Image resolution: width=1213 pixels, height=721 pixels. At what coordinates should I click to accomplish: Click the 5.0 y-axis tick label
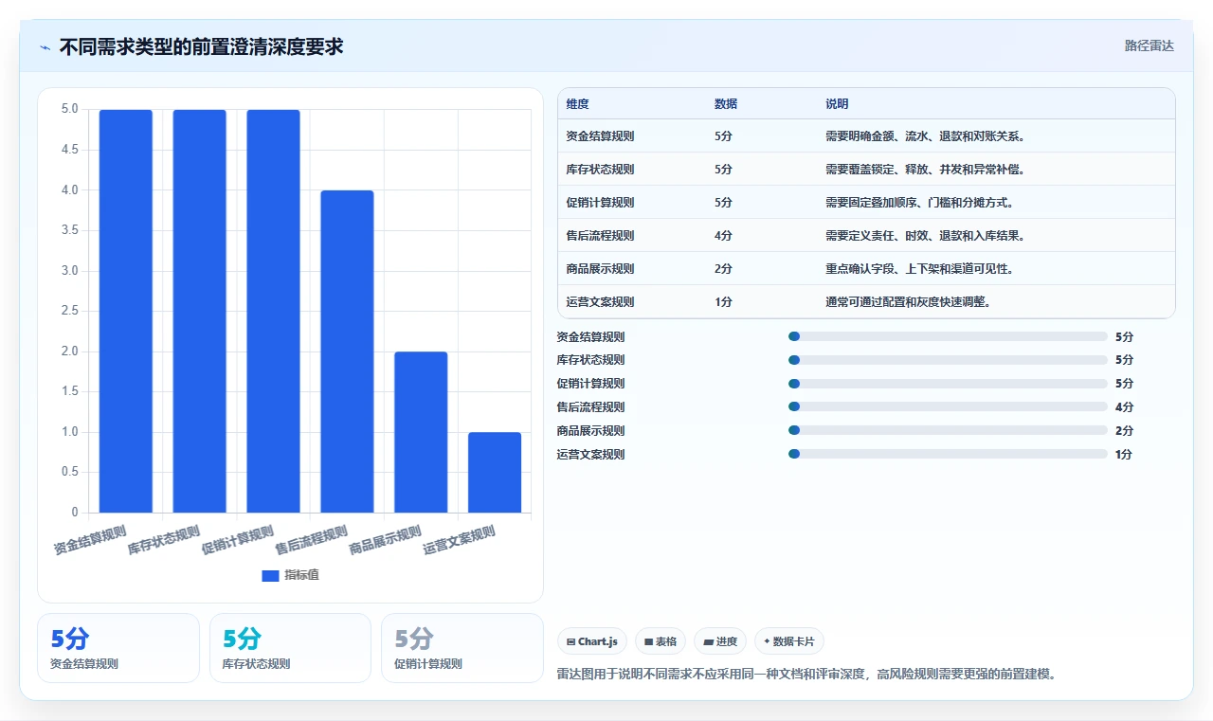coord(70,109)
